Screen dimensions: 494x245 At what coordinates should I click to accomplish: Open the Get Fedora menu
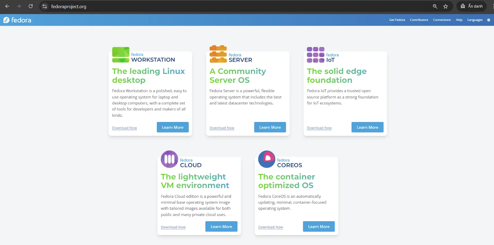tap(397, 20)
